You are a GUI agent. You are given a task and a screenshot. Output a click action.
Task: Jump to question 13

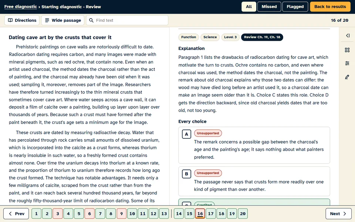point(164,213)
